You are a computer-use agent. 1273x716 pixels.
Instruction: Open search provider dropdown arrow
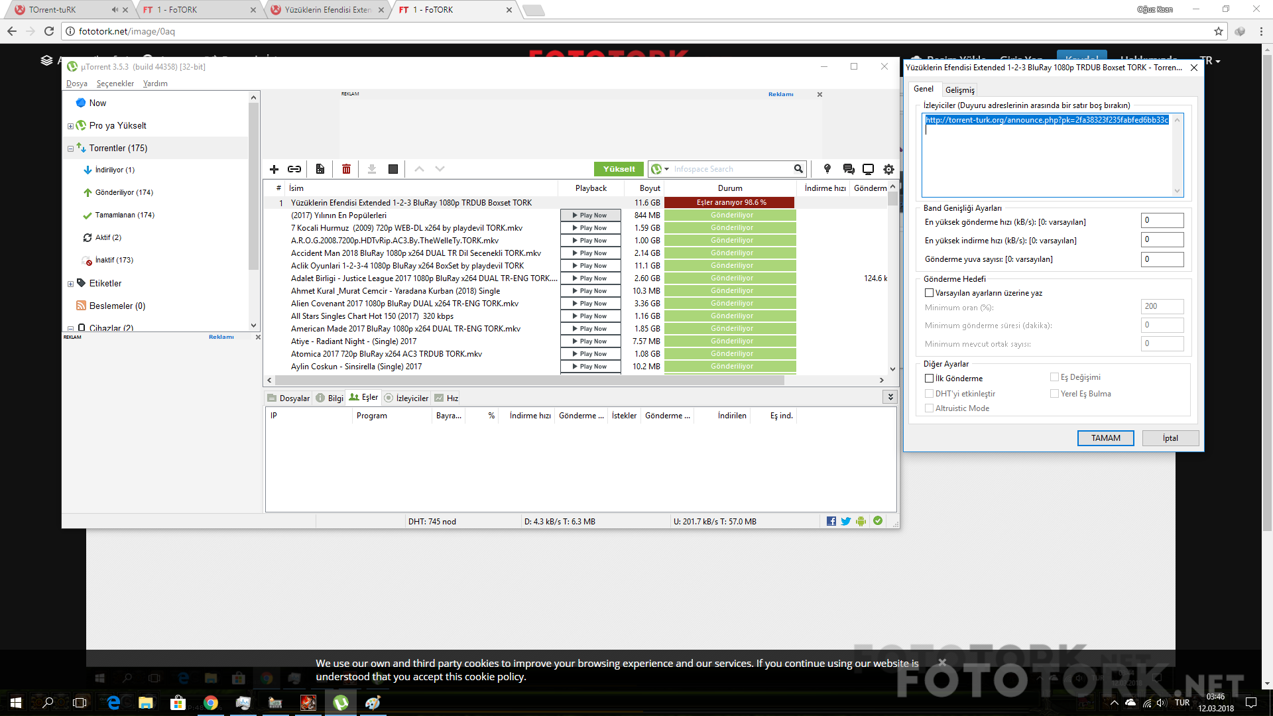667,169
